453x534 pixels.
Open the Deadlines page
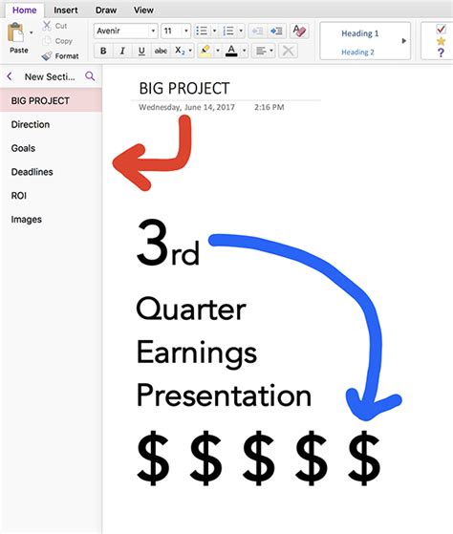coord(51,172)
